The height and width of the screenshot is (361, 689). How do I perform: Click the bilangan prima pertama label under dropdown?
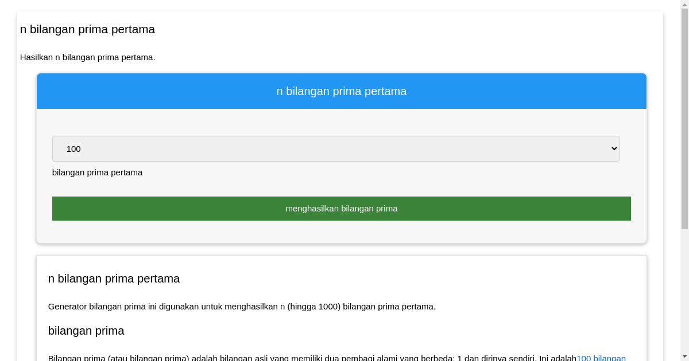click(97, 172)
